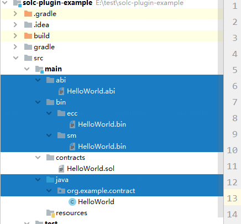Click the orange build folder icon
Viewport: 241px width, 224px height.
point(28,36)
